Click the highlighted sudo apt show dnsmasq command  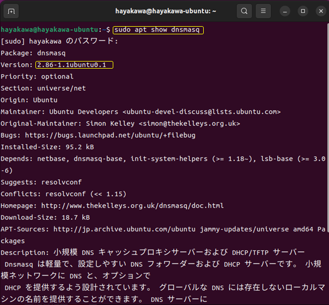(158, 29)
